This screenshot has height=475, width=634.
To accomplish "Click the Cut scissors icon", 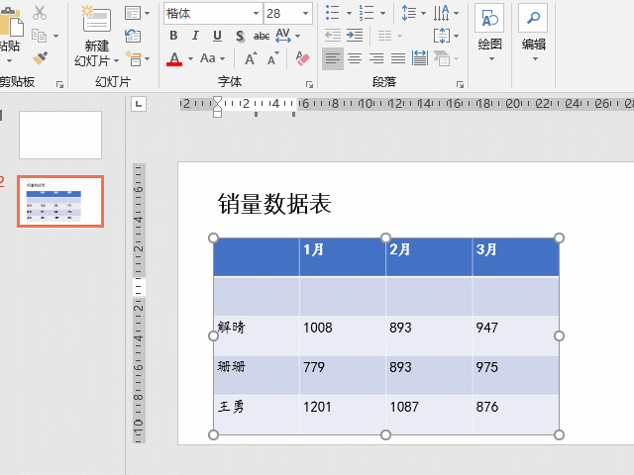I will (40, 13).
